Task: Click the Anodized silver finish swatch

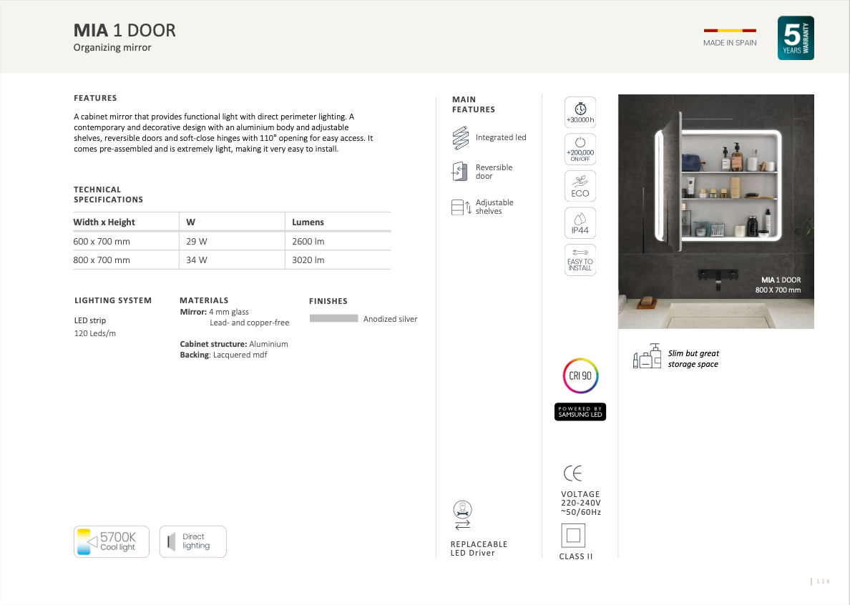Action: point(333,318)
